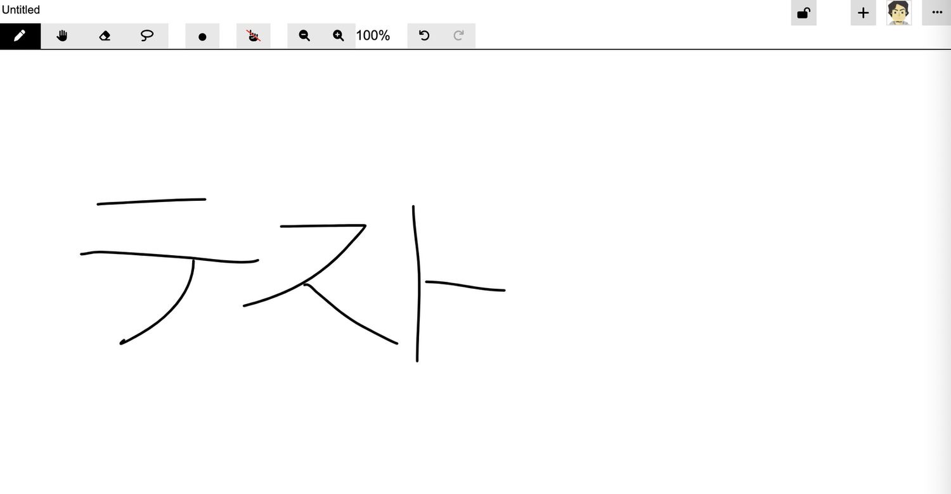Select the eraser tool
This screenshot has width=951, height=494.
tap(105, 36)
